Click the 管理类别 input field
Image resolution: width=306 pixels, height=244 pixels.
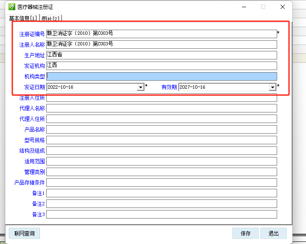pyautogui.click(x=161, y=172)
